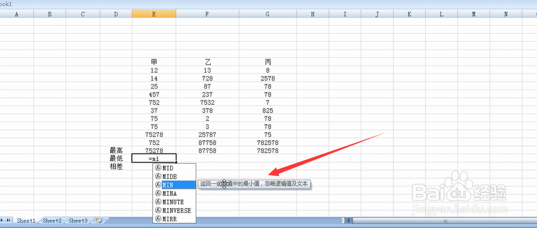Viewport: 537px width, 228px height.
Task: Click the horizontal scrollbar thumb
Action: pyautogui.click(x=445, y=220)
